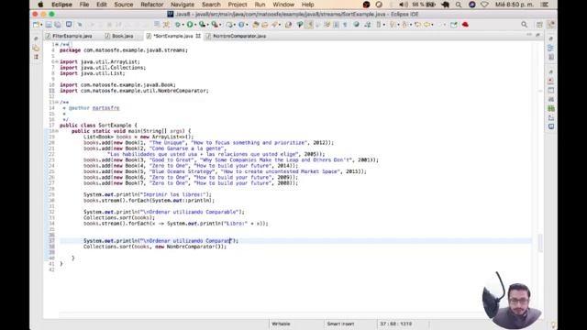Click the New Java Class icon
This screenshot has height=330, width=587.
point(240,25)
